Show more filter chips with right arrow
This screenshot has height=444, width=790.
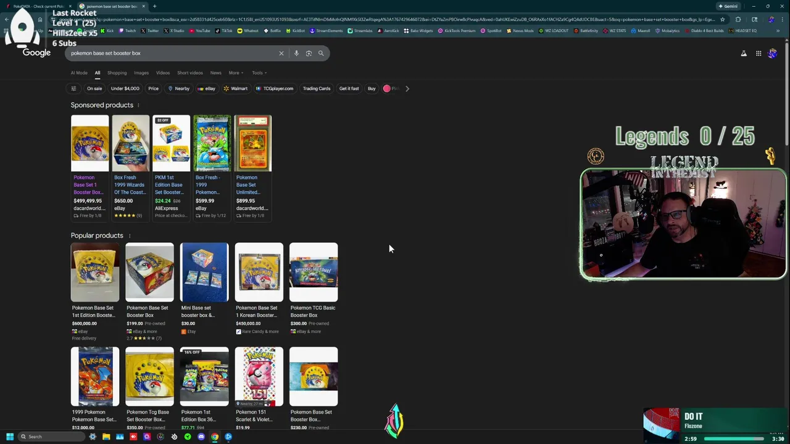tap(407, 88)
